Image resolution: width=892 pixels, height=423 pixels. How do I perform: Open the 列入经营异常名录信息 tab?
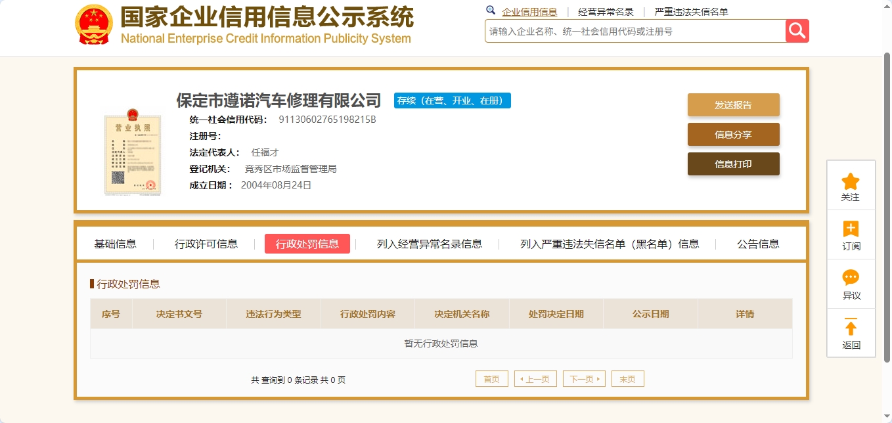pyautogui.click(x=430, y=244)
